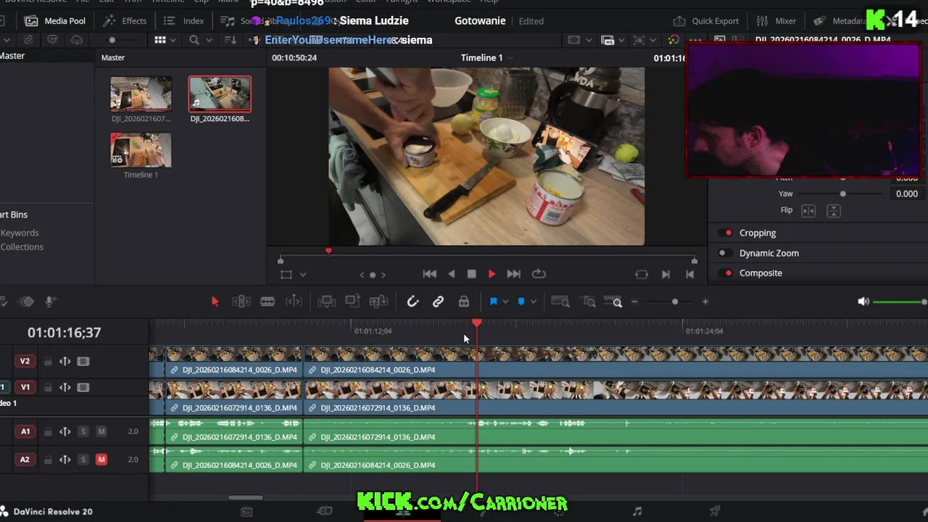The image size is (928, 522).
Task: Click the Flip vertical button
Action: coord(834,211)
